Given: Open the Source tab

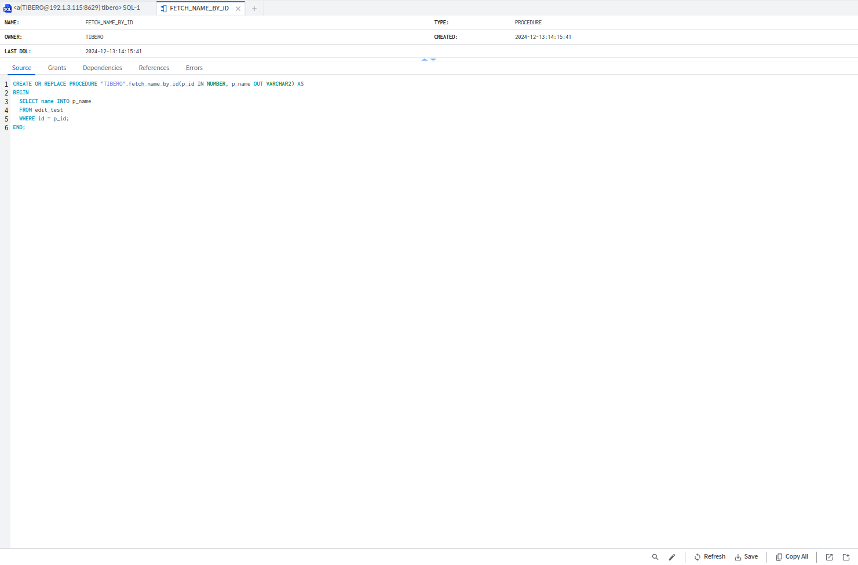Looking at the screenshot, I should coord(22,68).
